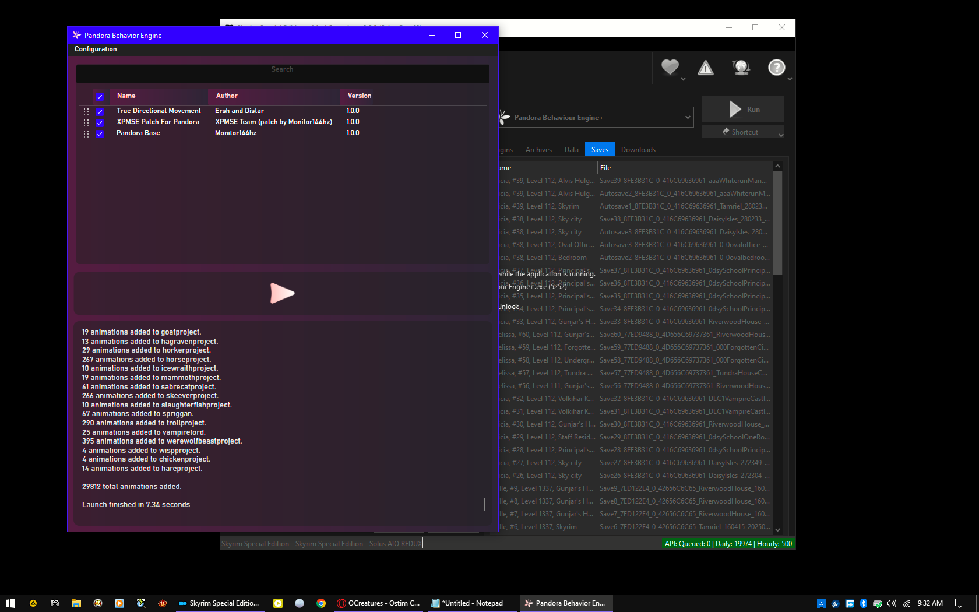Toggle the select-all header checkbox
This screenshot has height=612, width=979.
tap(100, 96)
